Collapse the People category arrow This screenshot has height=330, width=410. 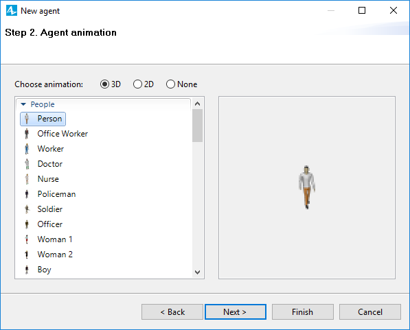(x=23, y=104)
